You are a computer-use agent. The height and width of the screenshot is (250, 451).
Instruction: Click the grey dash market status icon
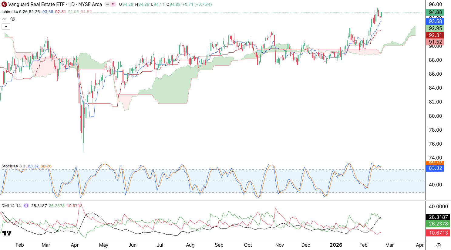tap(108, 5)
